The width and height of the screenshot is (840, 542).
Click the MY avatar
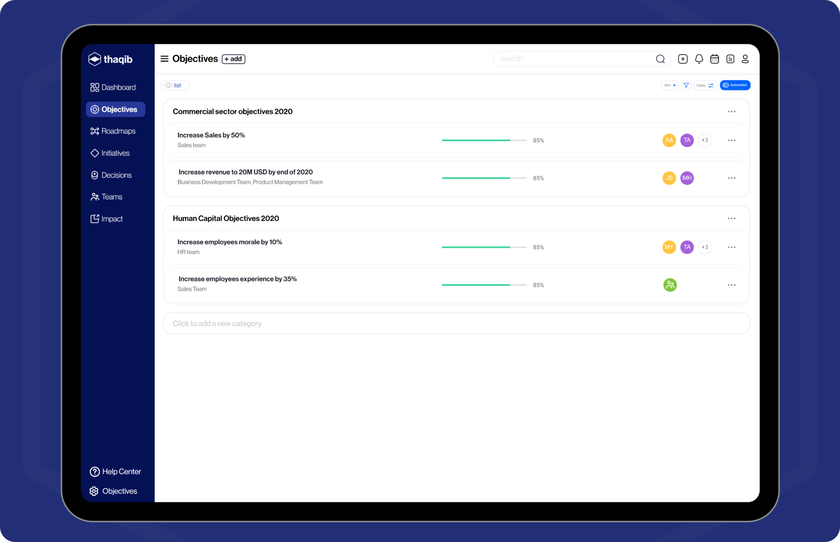pyautogui.click(x=669, y=247)
